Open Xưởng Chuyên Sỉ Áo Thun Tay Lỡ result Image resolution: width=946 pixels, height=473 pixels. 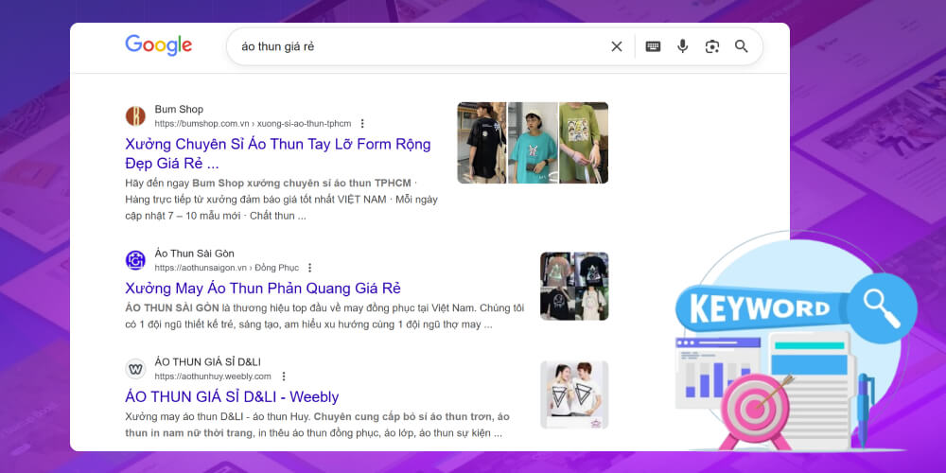pos(277,154)
